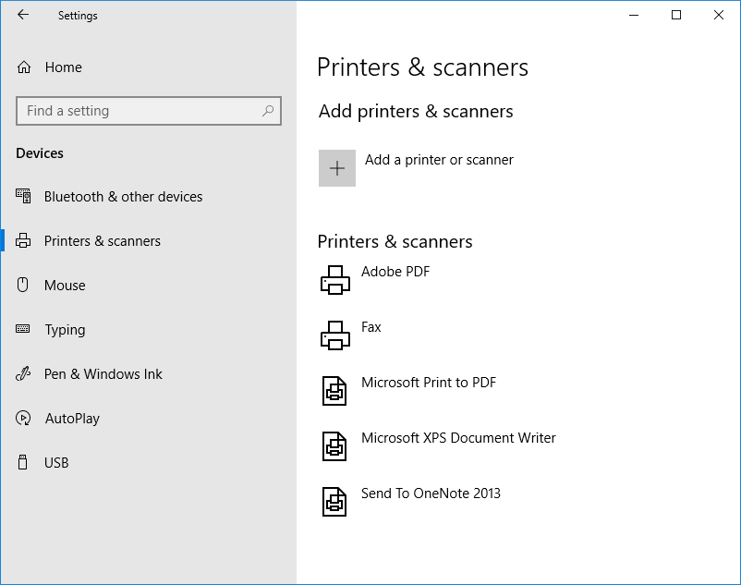Click the Adobe PDF printer icon
This screenshot has height=585, width=741.
335,280
